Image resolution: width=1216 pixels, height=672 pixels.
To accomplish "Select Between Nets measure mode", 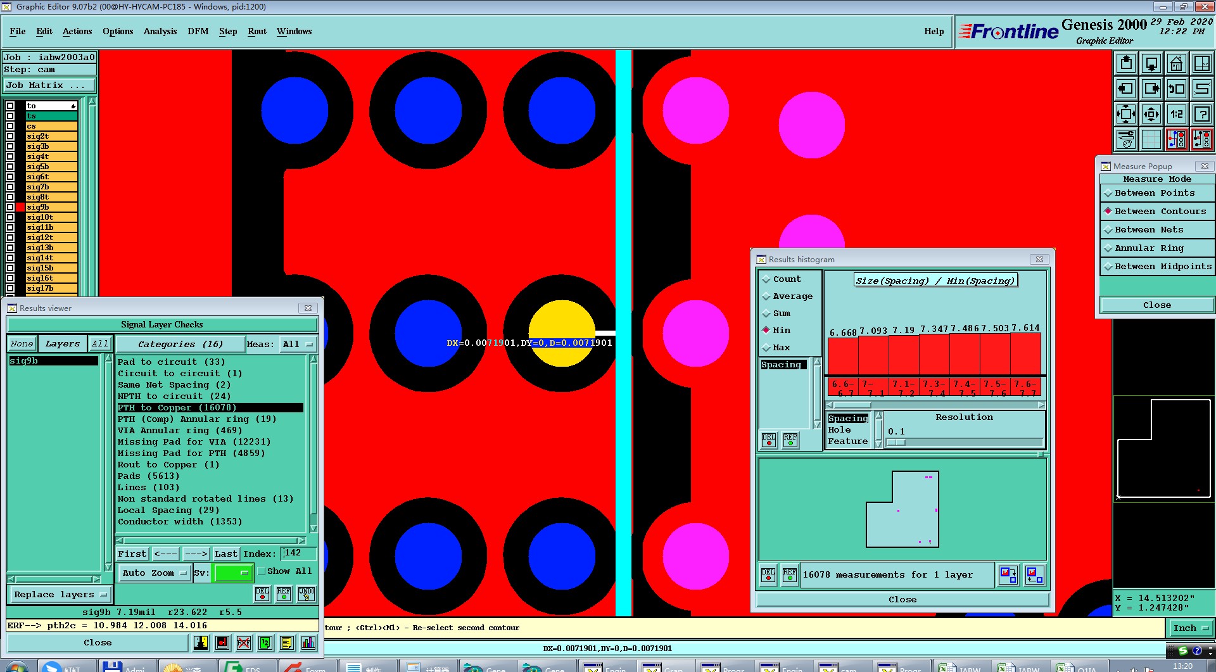I will 1157,230.
